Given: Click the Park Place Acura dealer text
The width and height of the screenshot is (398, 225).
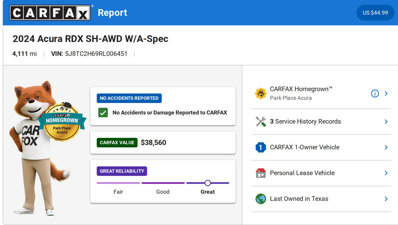Looking at the screenshot, I should pos(291,98).
